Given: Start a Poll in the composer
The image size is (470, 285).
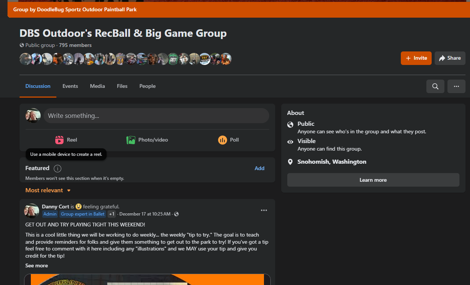Looking at the screenshot, I should click(x=229, y=140).
